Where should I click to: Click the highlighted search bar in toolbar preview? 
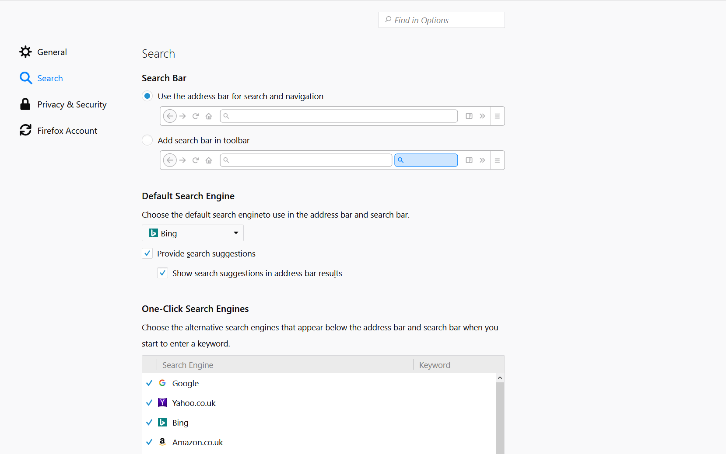(426, 160)
